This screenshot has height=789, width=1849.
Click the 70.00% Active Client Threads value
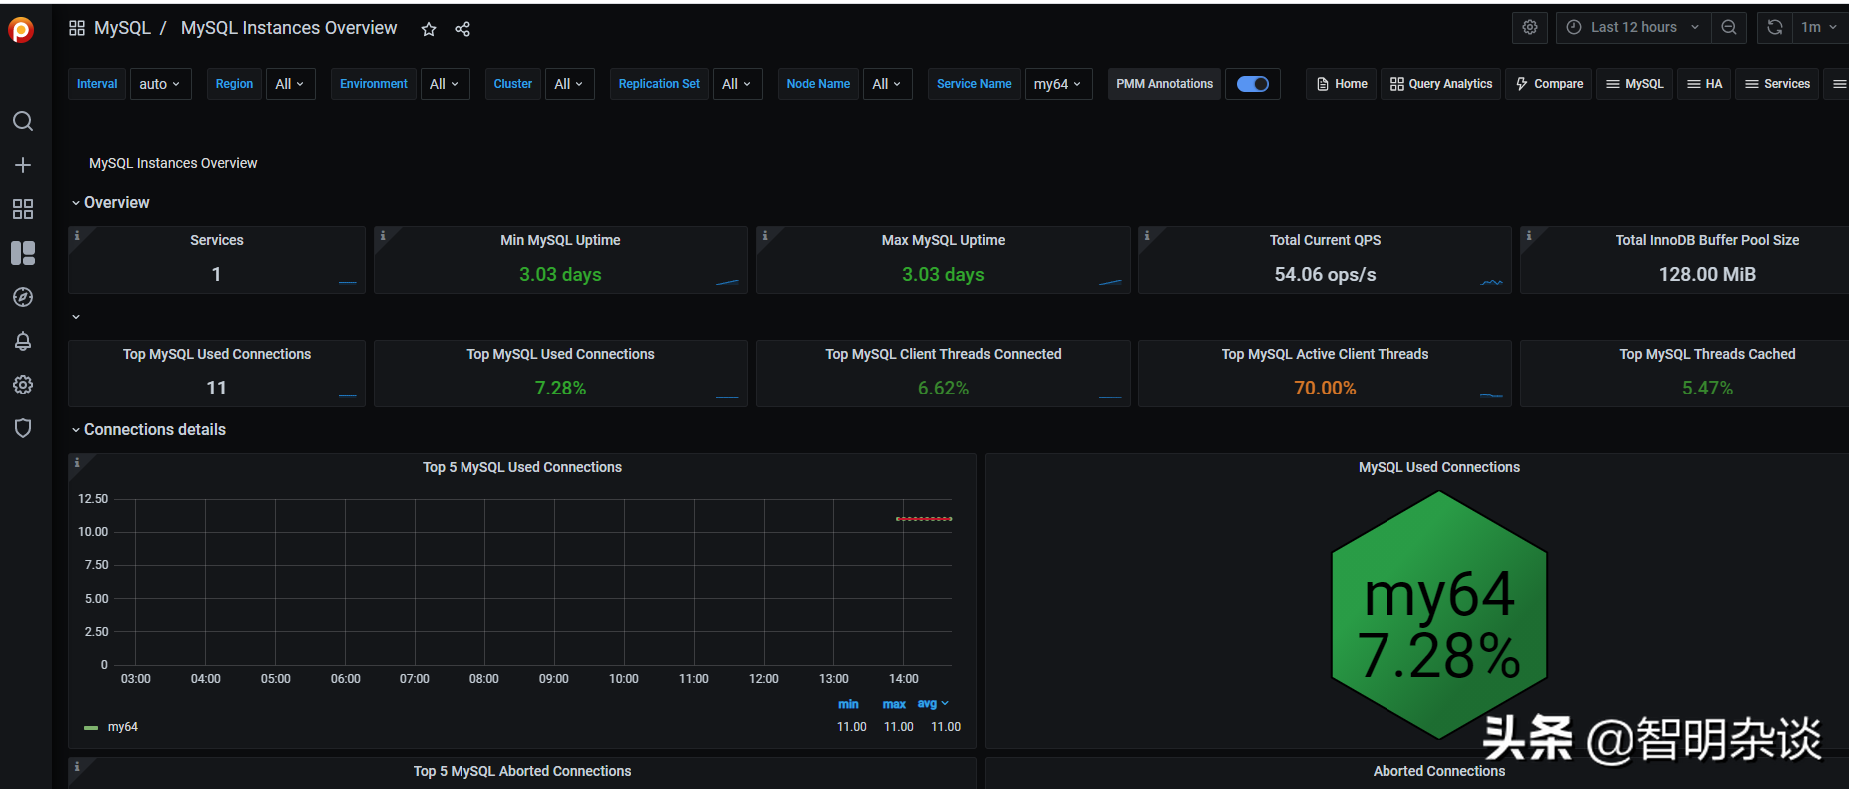point(1325,388)
